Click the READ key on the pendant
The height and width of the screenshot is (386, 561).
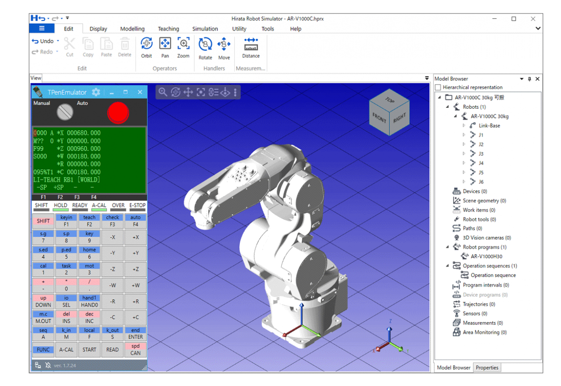[113, 350]
